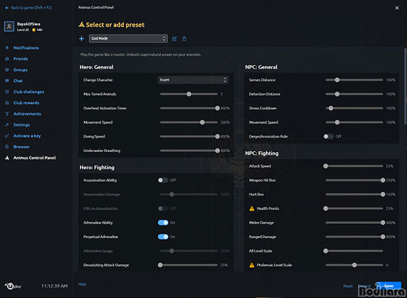Click the Diving Speed slider
The width and height of the screenshot is (407, 298).
point(189,136)
